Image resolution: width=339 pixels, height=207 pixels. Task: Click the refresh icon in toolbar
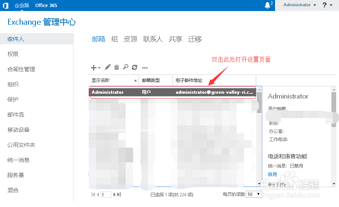[x=135, y=68]
